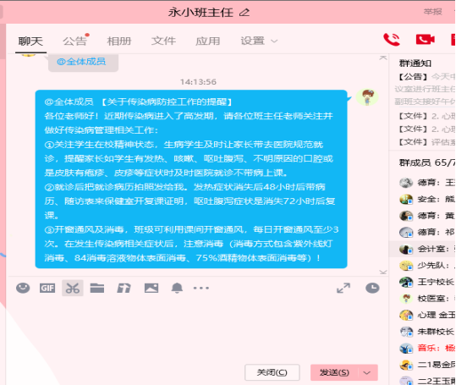
Task: Click the 关闭(C) button
Action: coord(272,372)
